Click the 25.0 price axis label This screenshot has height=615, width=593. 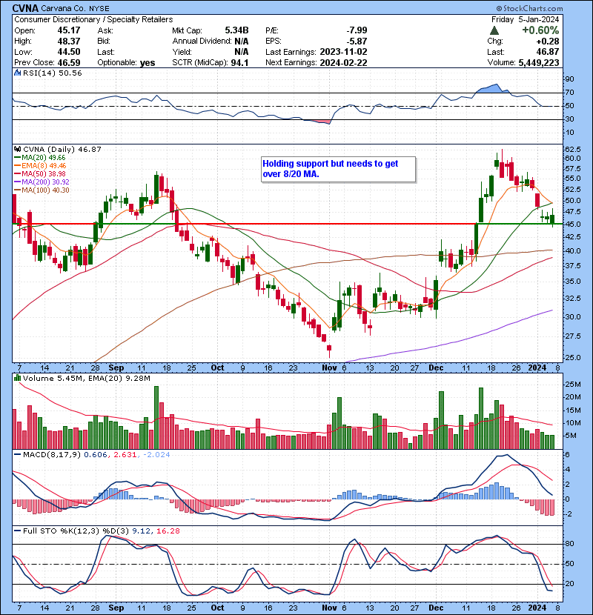coord(573,358)
